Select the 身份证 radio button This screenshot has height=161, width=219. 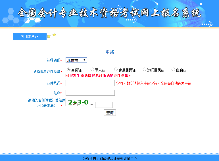click(68, 69)
